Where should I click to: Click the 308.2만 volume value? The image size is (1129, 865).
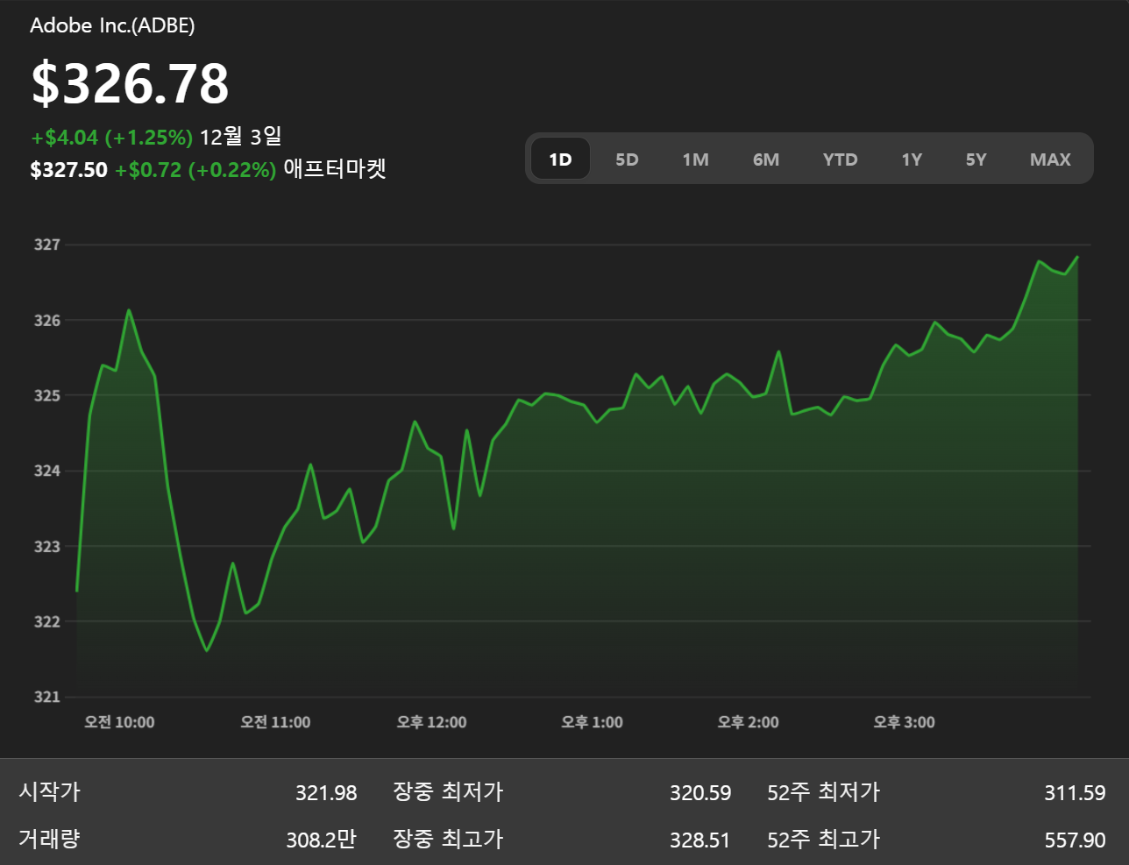pyautogui.click(x=321, y=840)
